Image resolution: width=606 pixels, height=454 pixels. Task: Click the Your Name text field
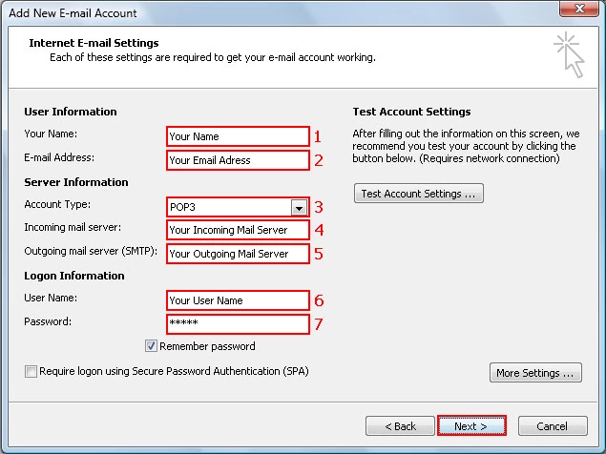point(238,136)
